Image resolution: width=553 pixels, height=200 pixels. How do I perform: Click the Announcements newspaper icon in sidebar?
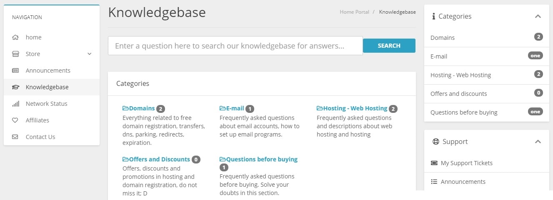pyautogui.click(x=15, y=71)
